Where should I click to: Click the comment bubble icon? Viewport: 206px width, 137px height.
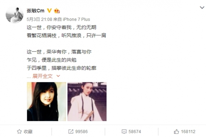(124, 132)
